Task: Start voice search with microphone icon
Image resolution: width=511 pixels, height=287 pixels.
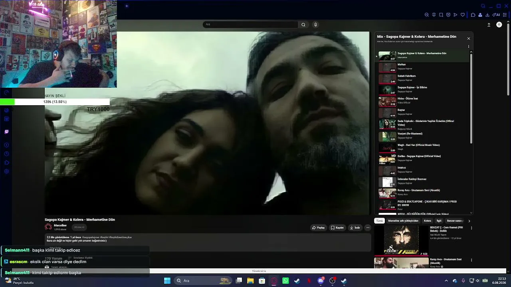Action: pos(315,25)
